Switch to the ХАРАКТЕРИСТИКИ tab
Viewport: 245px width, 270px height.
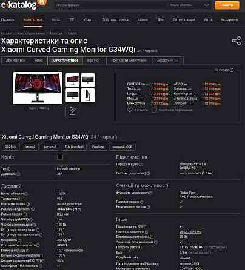[65, 61]
